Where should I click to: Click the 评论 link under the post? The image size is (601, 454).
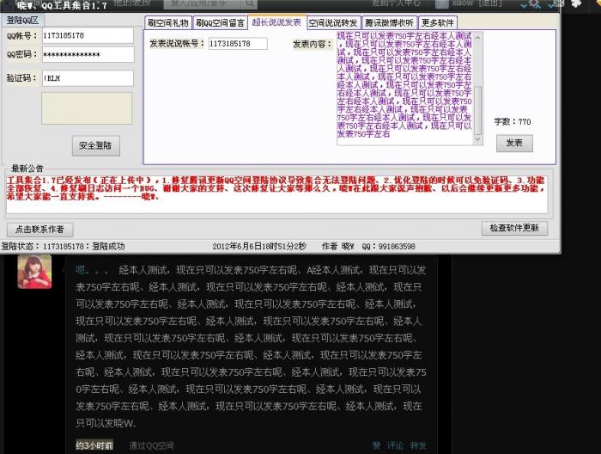pos(395,445)
